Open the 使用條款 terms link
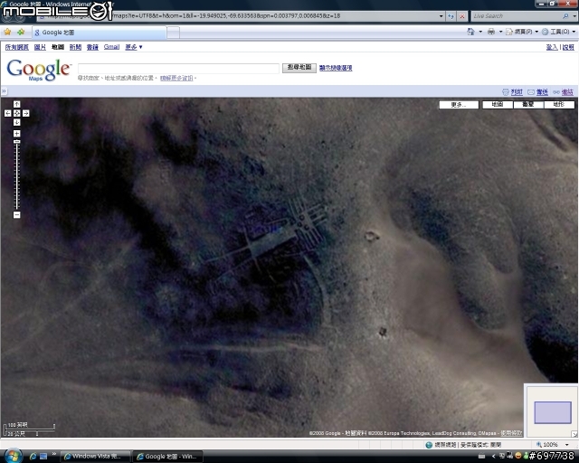This screenshot has width=579, height=463. (x=511, y=433)
